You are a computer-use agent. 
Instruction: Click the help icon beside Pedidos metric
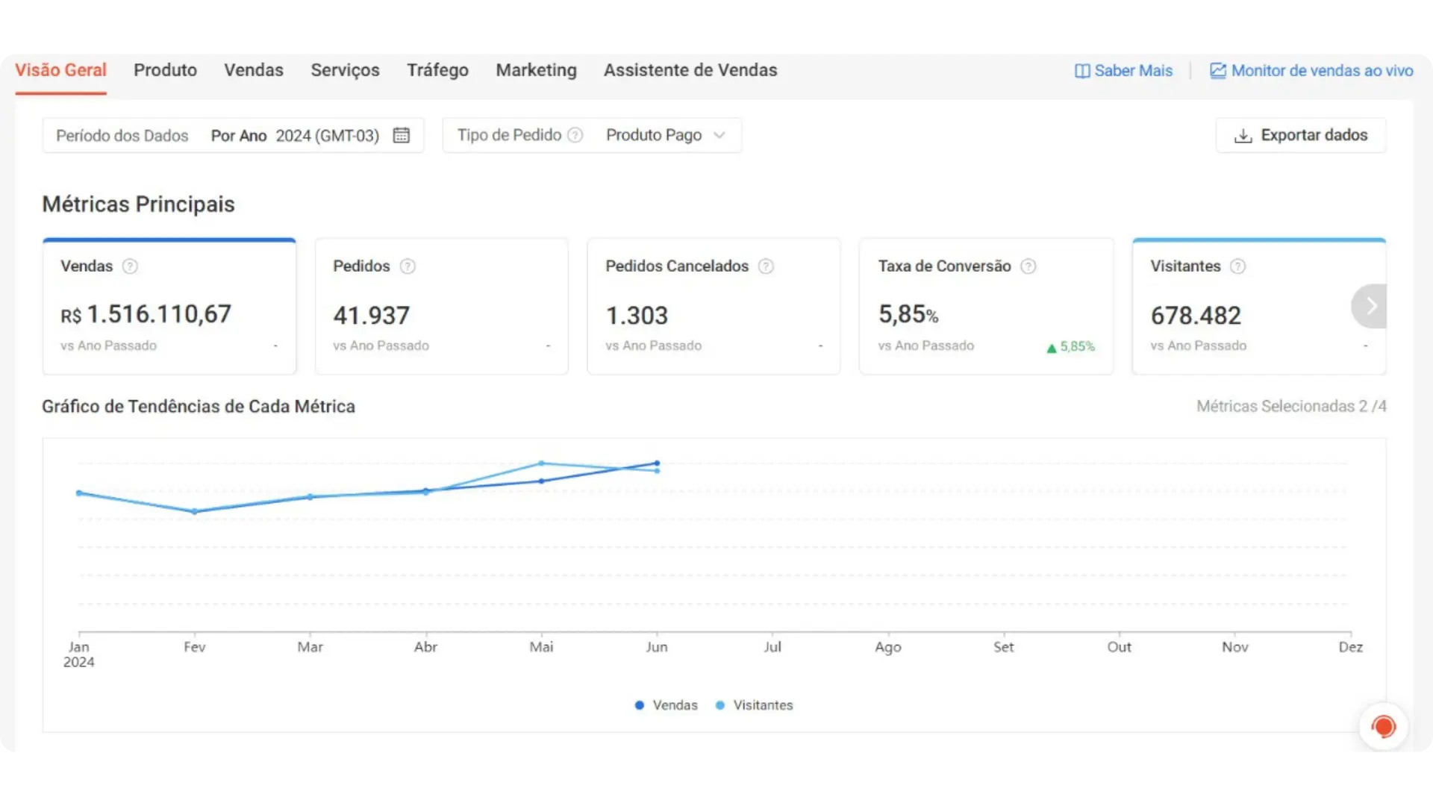click(x=408, y=266)
